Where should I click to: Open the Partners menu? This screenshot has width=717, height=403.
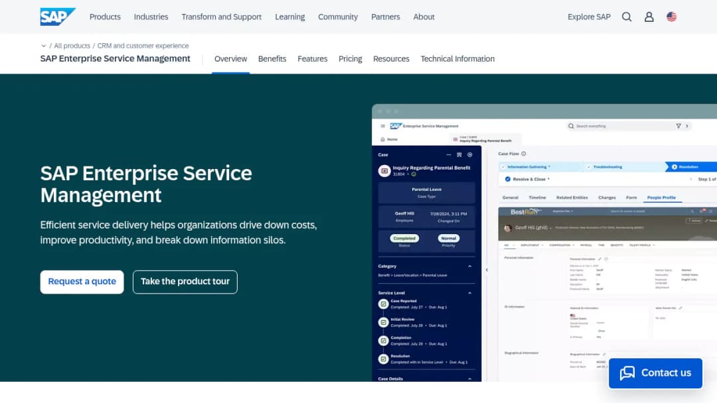click(386, 17)
